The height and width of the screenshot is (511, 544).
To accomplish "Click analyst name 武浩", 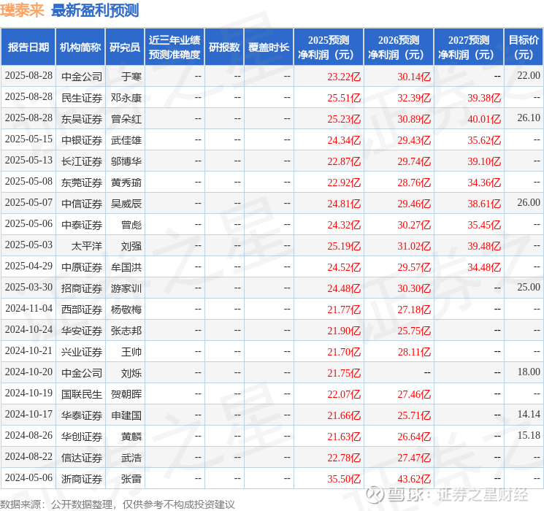I will (131, 458).
